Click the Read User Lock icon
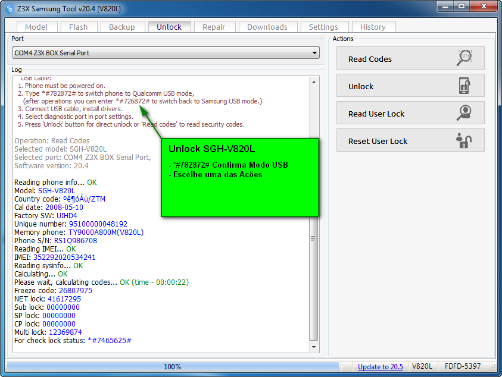Image resolution: width=502 pixels, height=377 pixels. [x=464, y=113]
